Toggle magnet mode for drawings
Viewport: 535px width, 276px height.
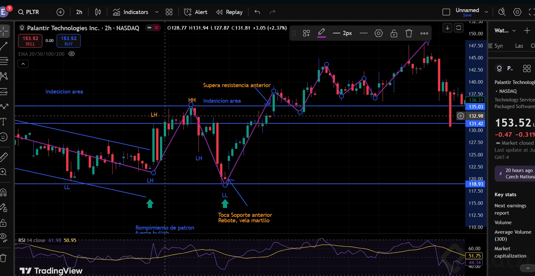tap(3, 192)
